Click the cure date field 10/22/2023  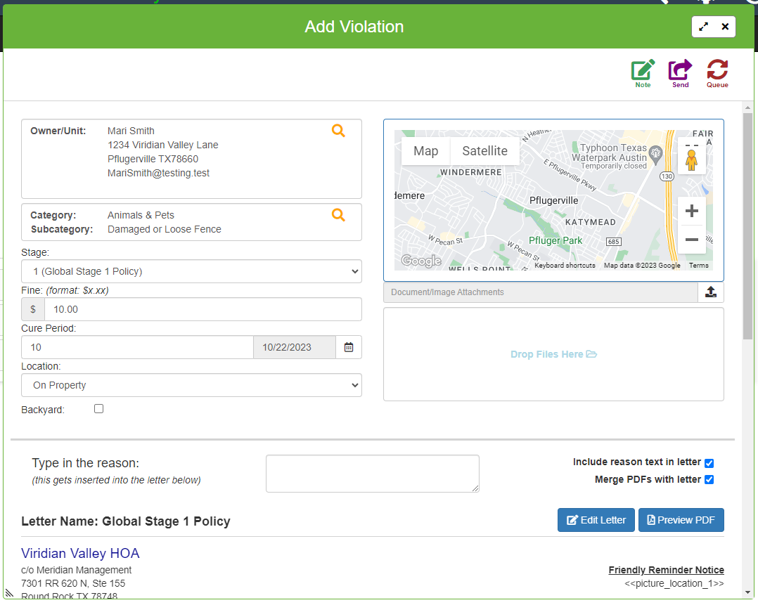(x=295, y=347)
